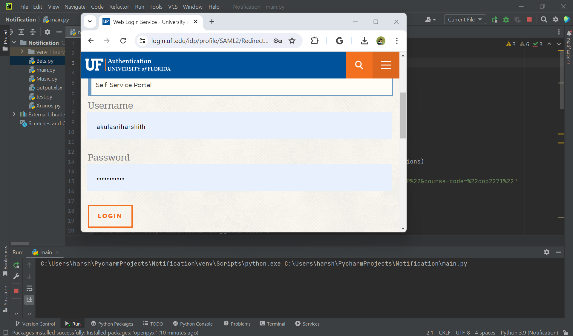
Task: Expand all in the Project tree
Action: click(21, 32)
